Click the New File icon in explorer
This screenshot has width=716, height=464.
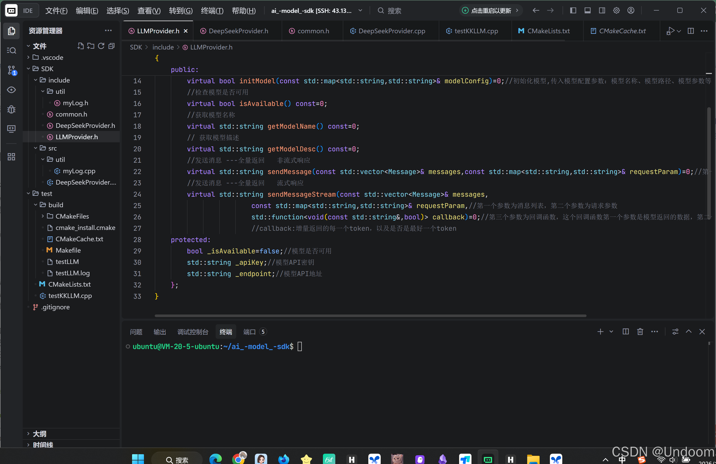click(x=80, y=46)
